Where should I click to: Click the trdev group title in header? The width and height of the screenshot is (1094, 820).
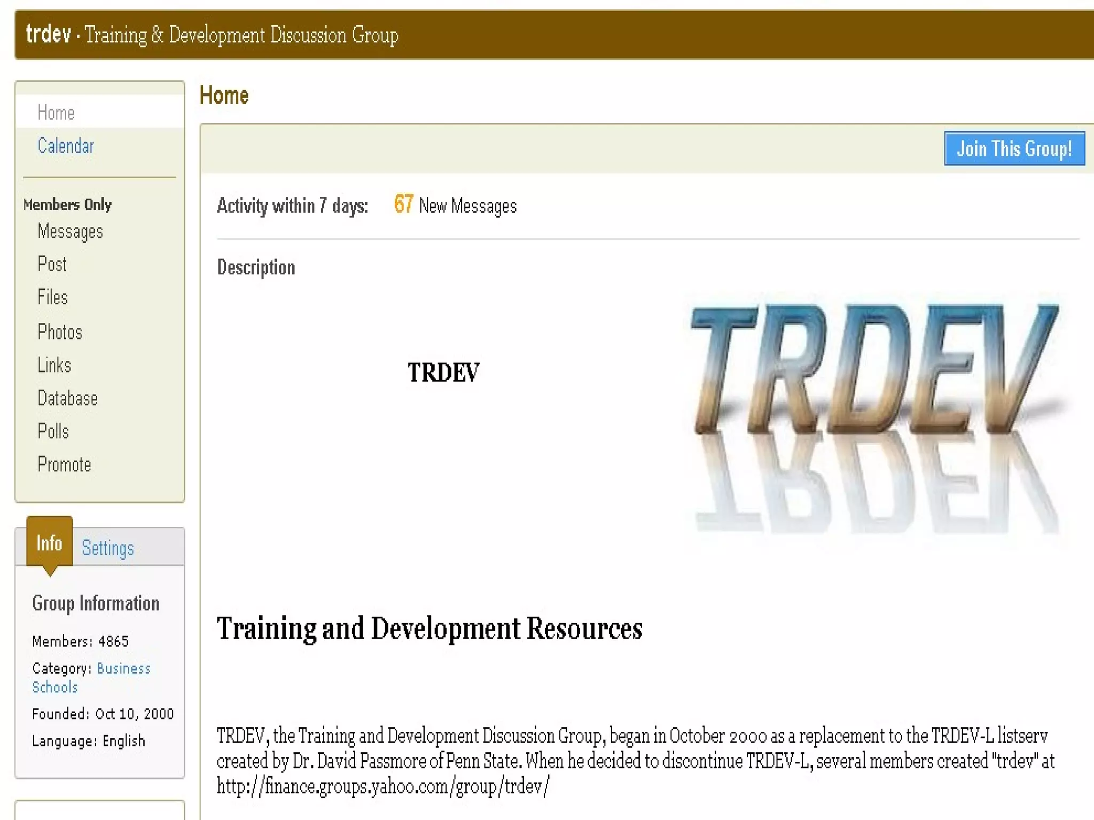48,35
